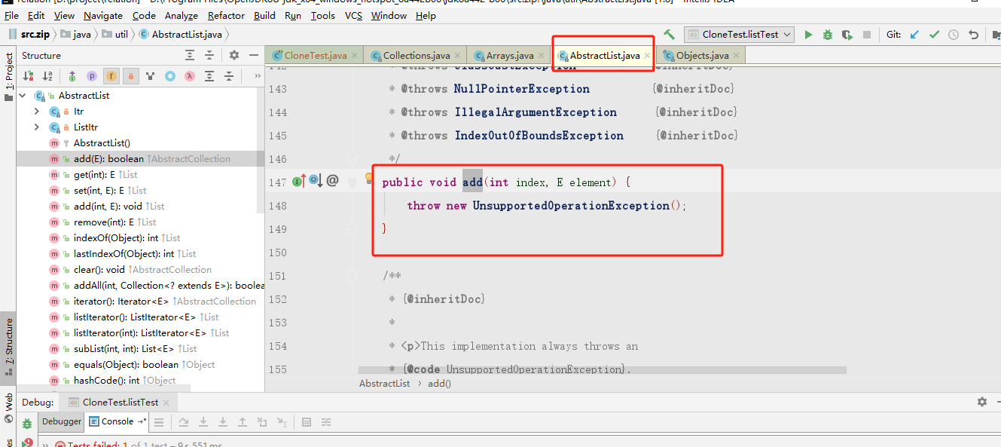This screenshot has width=1001, height=447.
Task: Toggle Show Fields orange f icon
Action: pyautogui.click(x=111, y=76)
